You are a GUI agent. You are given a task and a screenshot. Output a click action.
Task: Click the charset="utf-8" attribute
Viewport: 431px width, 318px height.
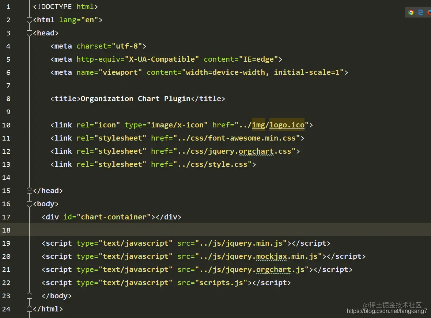(109, 46)
